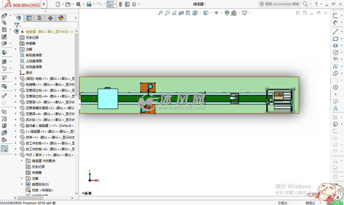Switch to the ConfigurationManager tab
This screenshot has width=344, height=205.
pyautogui.click(x=40, y=18)
